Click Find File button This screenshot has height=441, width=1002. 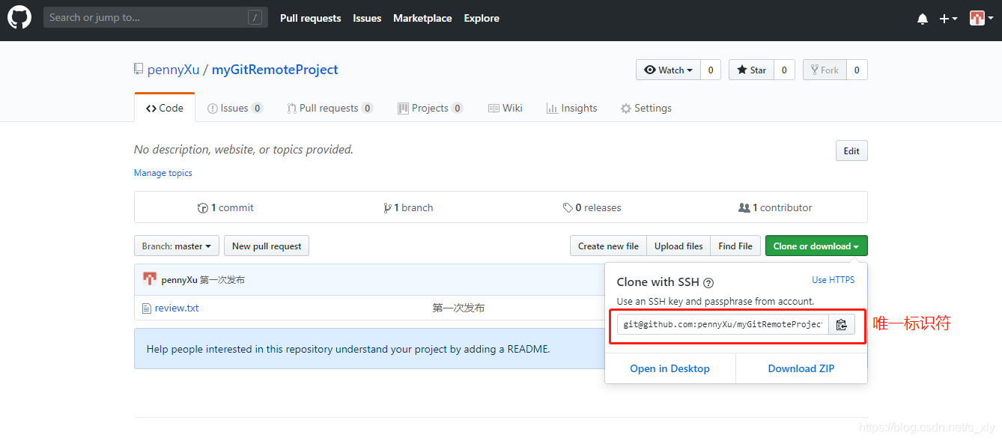(x=735, y=246)
